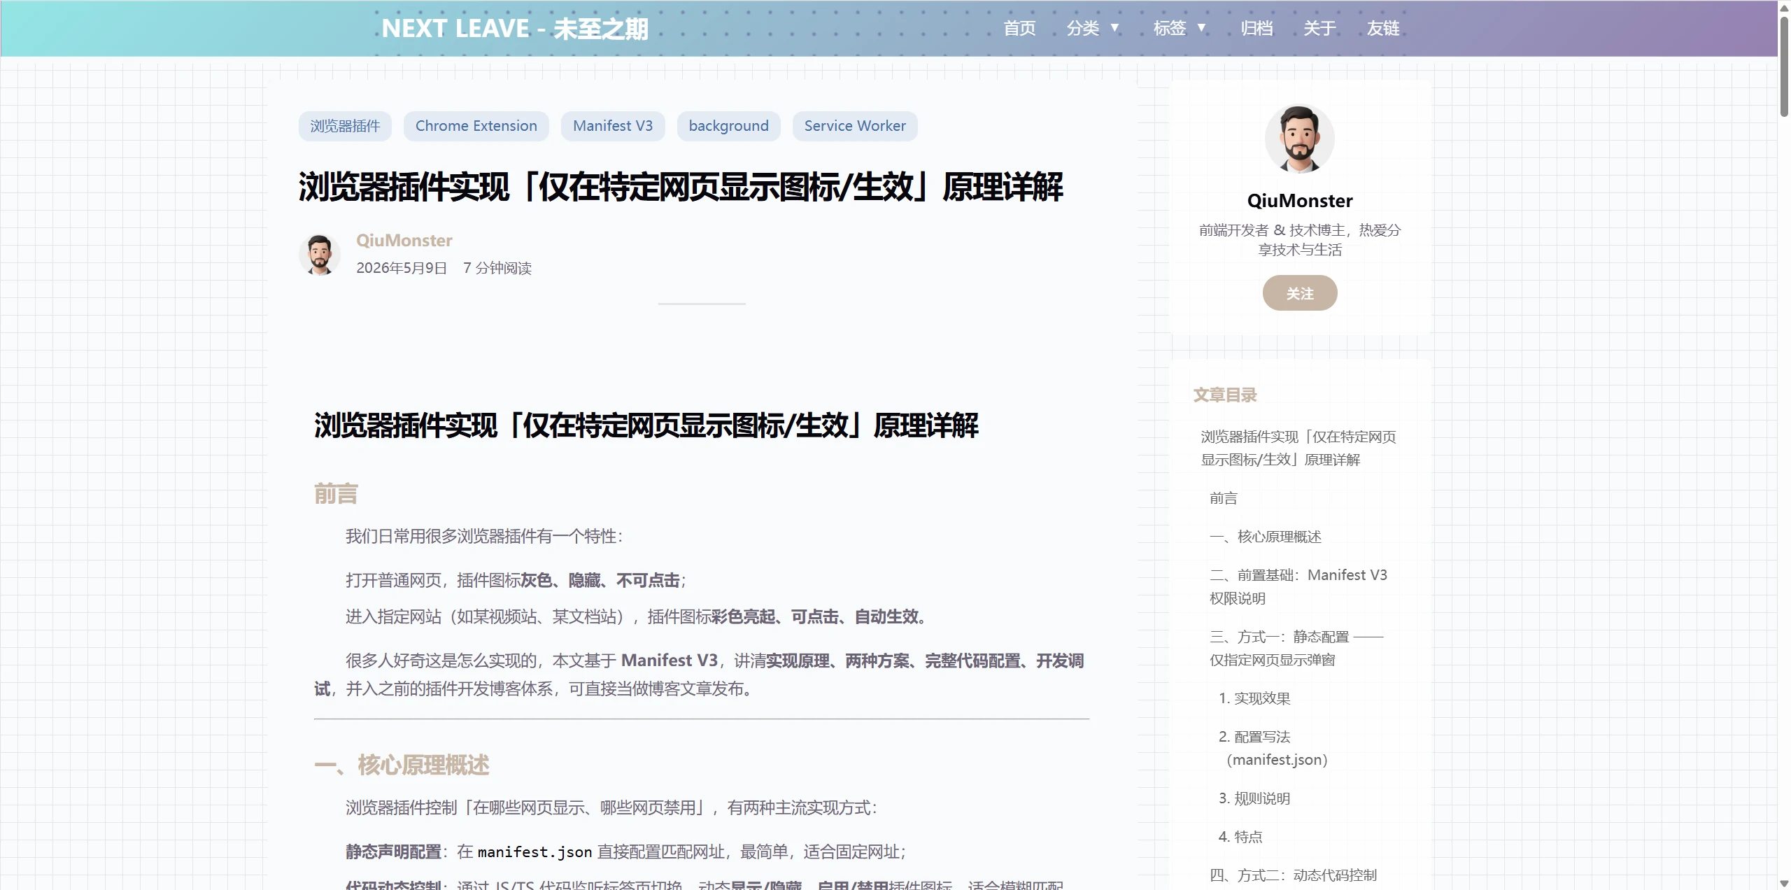The image size is (1791, 890).
Task: Select the Chrome Extension tag chip
Action: pyautogui.click(x=476, y=126)
